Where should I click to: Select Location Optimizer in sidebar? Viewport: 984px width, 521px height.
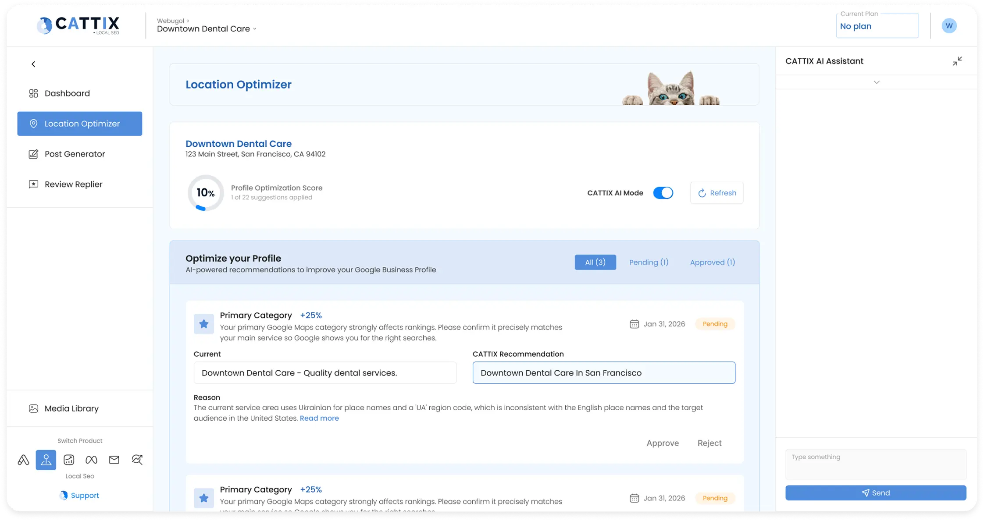coord(80,124)
